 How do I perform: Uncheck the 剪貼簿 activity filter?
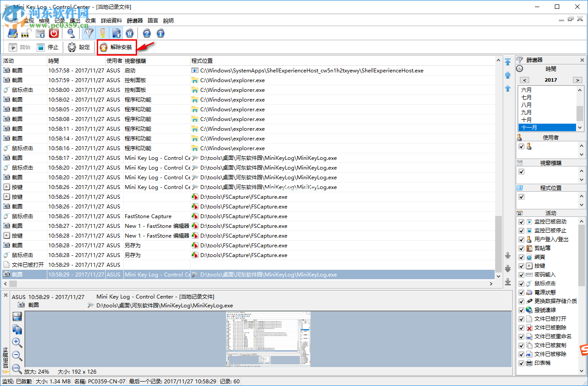coord(522,248)
